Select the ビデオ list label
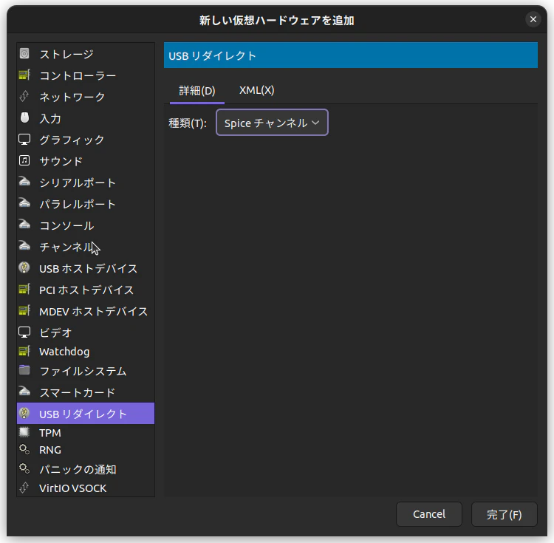554x543 pixels. [x=56, y=332]
